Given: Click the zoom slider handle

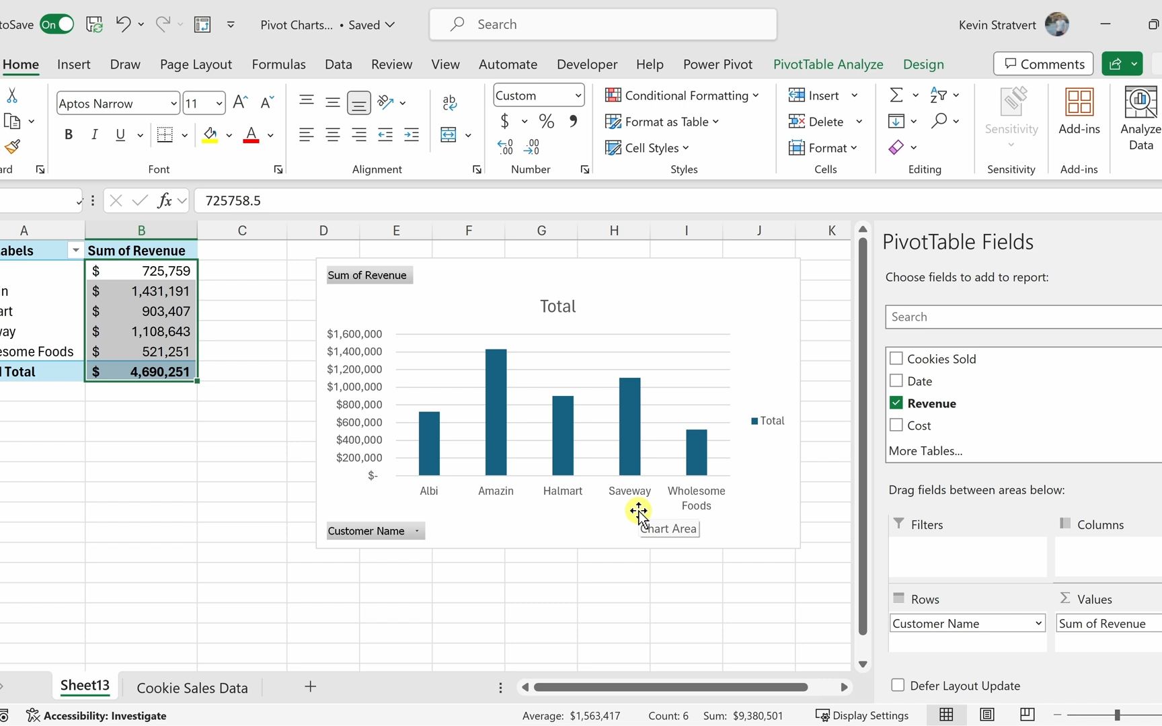Looking at the screenshot, I should (x=1117, y=715).
